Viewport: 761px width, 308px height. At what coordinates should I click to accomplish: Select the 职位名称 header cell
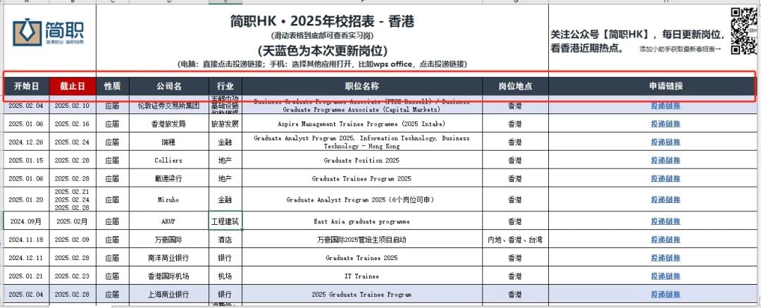pos(362,87)
